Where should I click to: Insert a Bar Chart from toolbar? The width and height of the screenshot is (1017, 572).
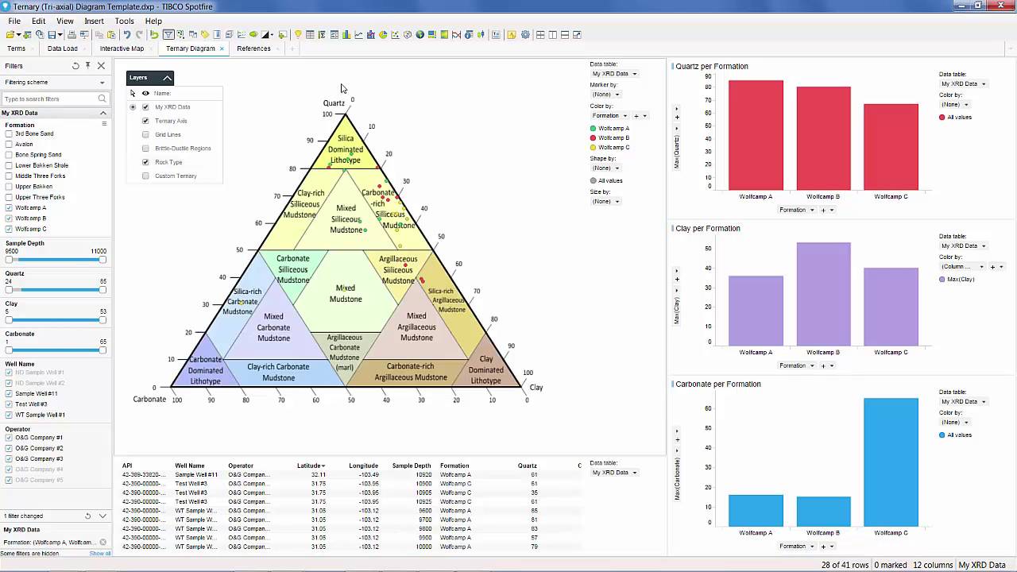tap(346, 35)
